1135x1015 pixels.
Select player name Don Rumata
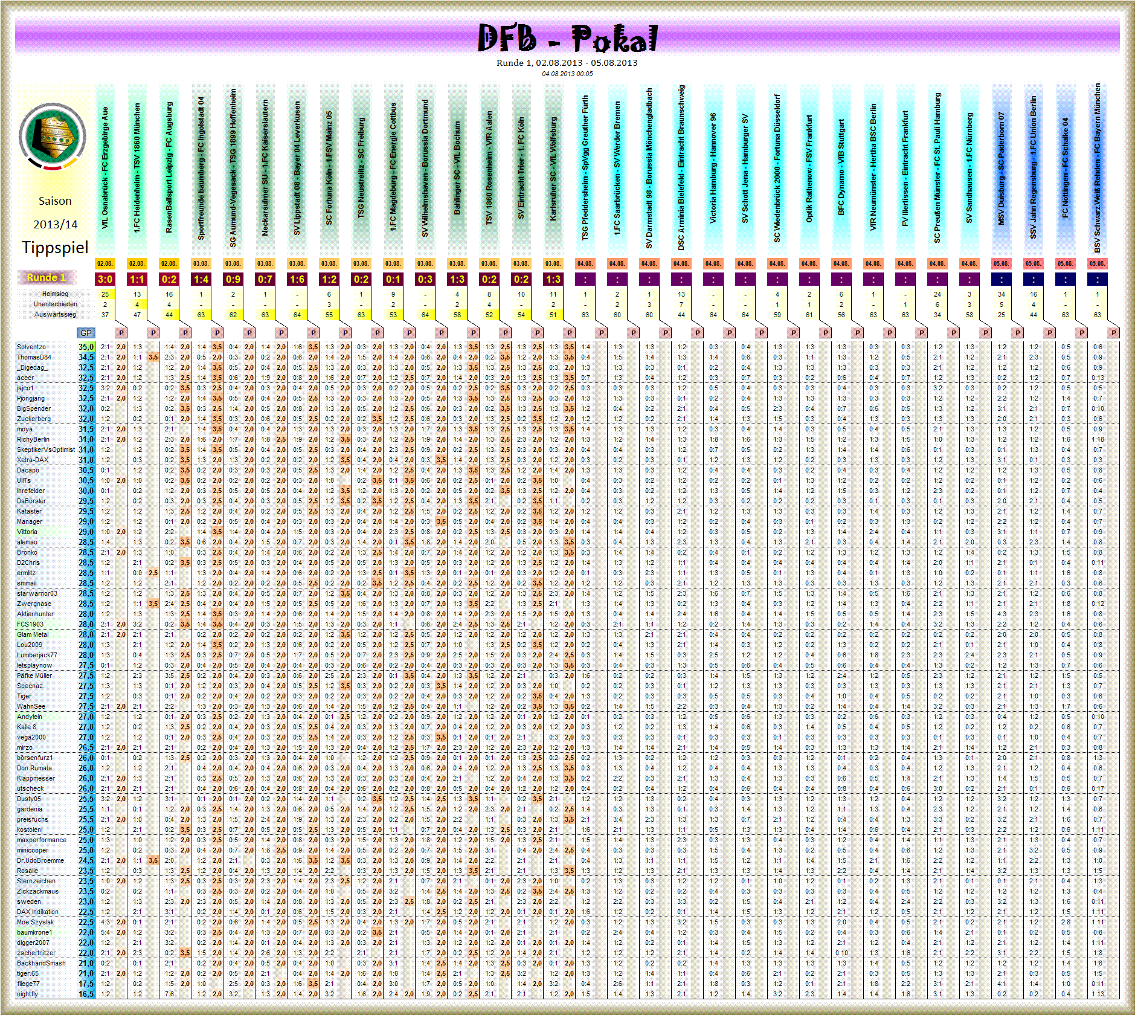point(34,768)
